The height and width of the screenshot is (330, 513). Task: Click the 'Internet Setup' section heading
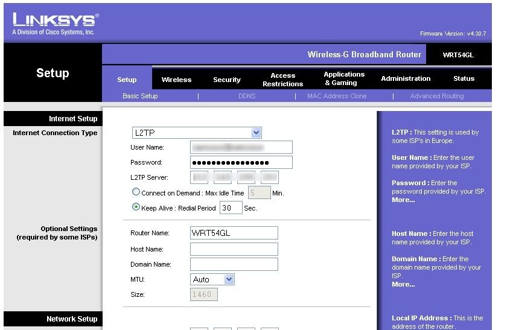[x=73, y=119]
